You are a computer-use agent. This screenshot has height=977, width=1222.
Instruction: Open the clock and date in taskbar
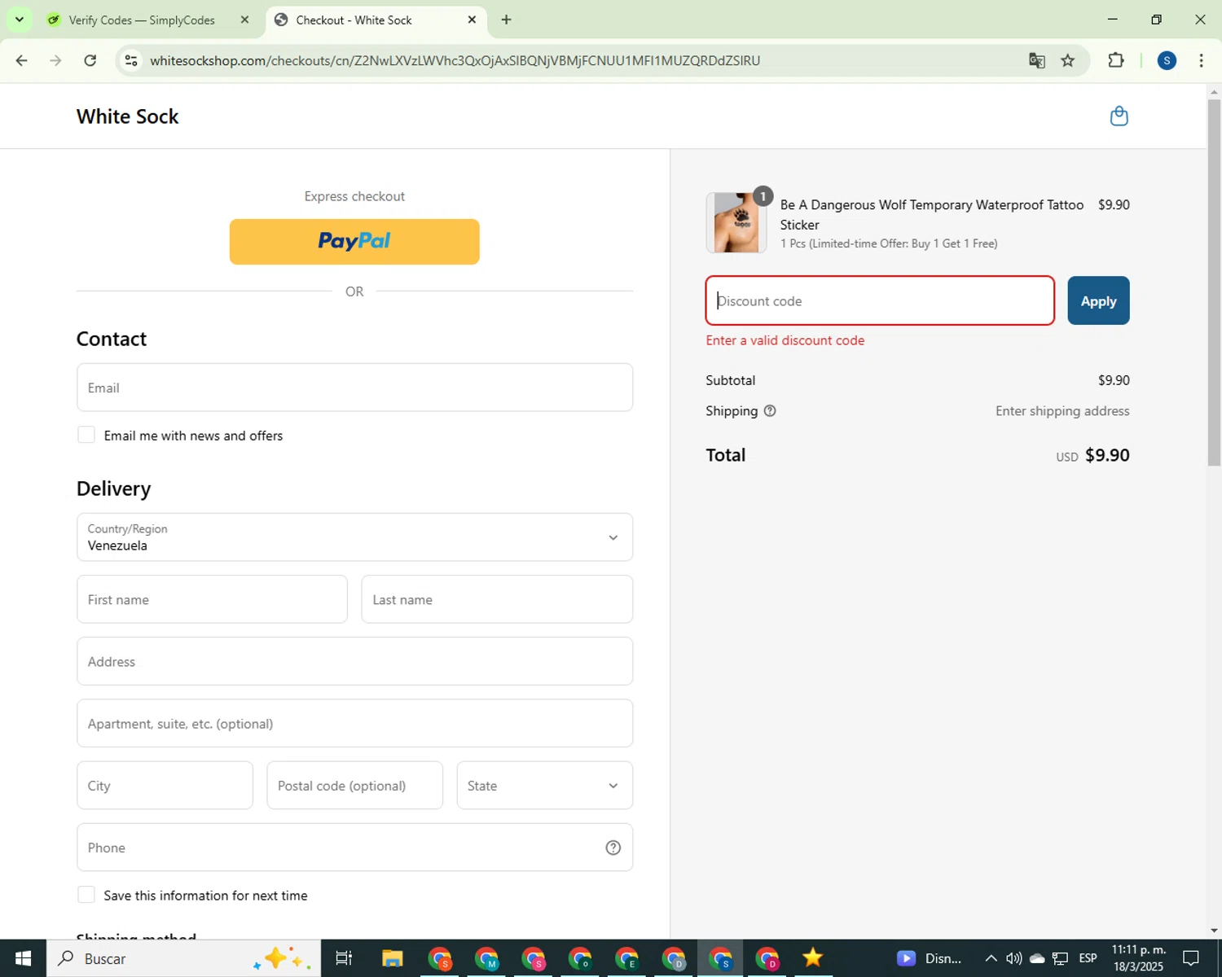1138,958
